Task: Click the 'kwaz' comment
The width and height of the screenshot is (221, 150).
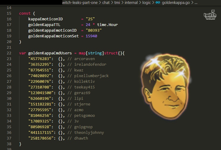Action: (79, 70)
